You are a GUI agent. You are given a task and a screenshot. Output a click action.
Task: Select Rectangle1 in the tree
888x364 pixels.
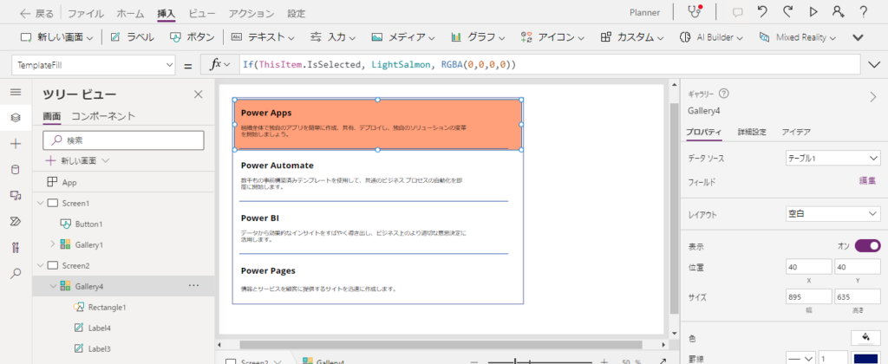click(107, 308)
